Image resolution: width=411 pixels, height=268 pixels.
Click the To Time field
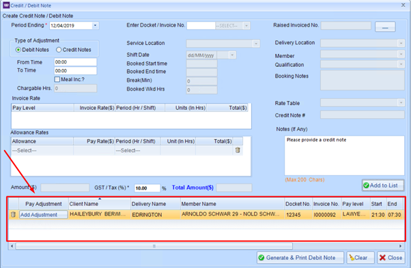[76, 71]
